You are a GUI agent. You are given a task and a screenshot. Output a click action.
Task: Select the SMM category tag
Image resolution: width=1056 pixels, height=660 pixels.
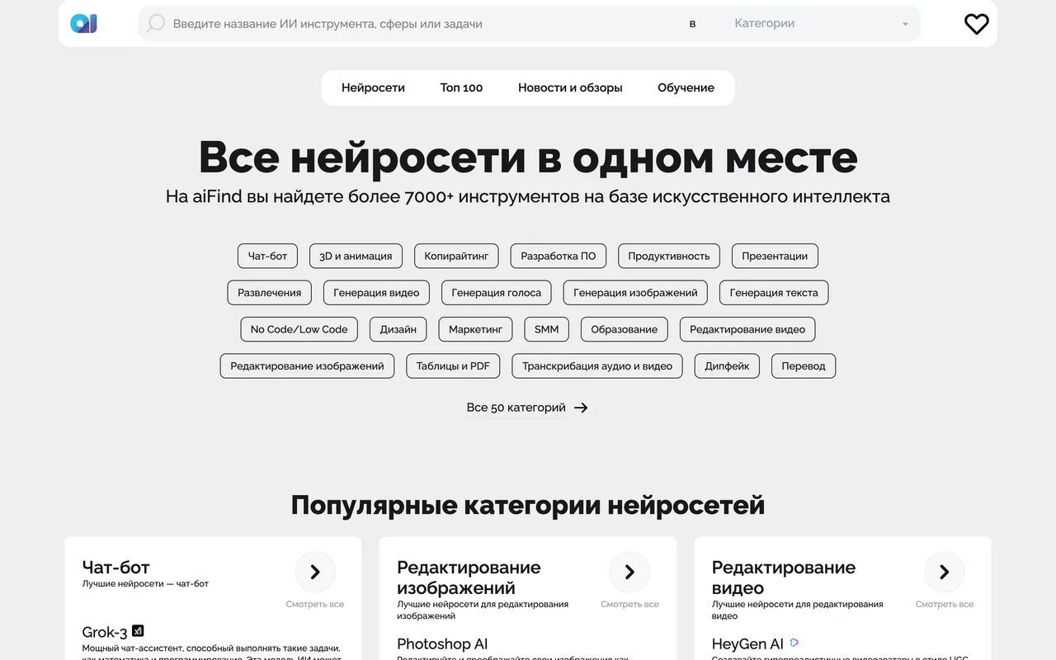click(547, 329)
